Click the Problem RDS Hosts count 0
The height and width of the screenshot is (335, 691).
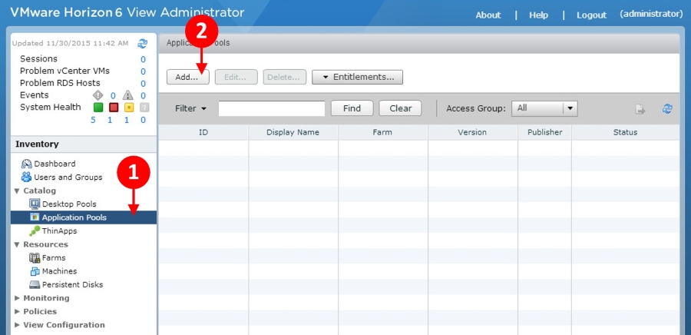tap(144, 84)
